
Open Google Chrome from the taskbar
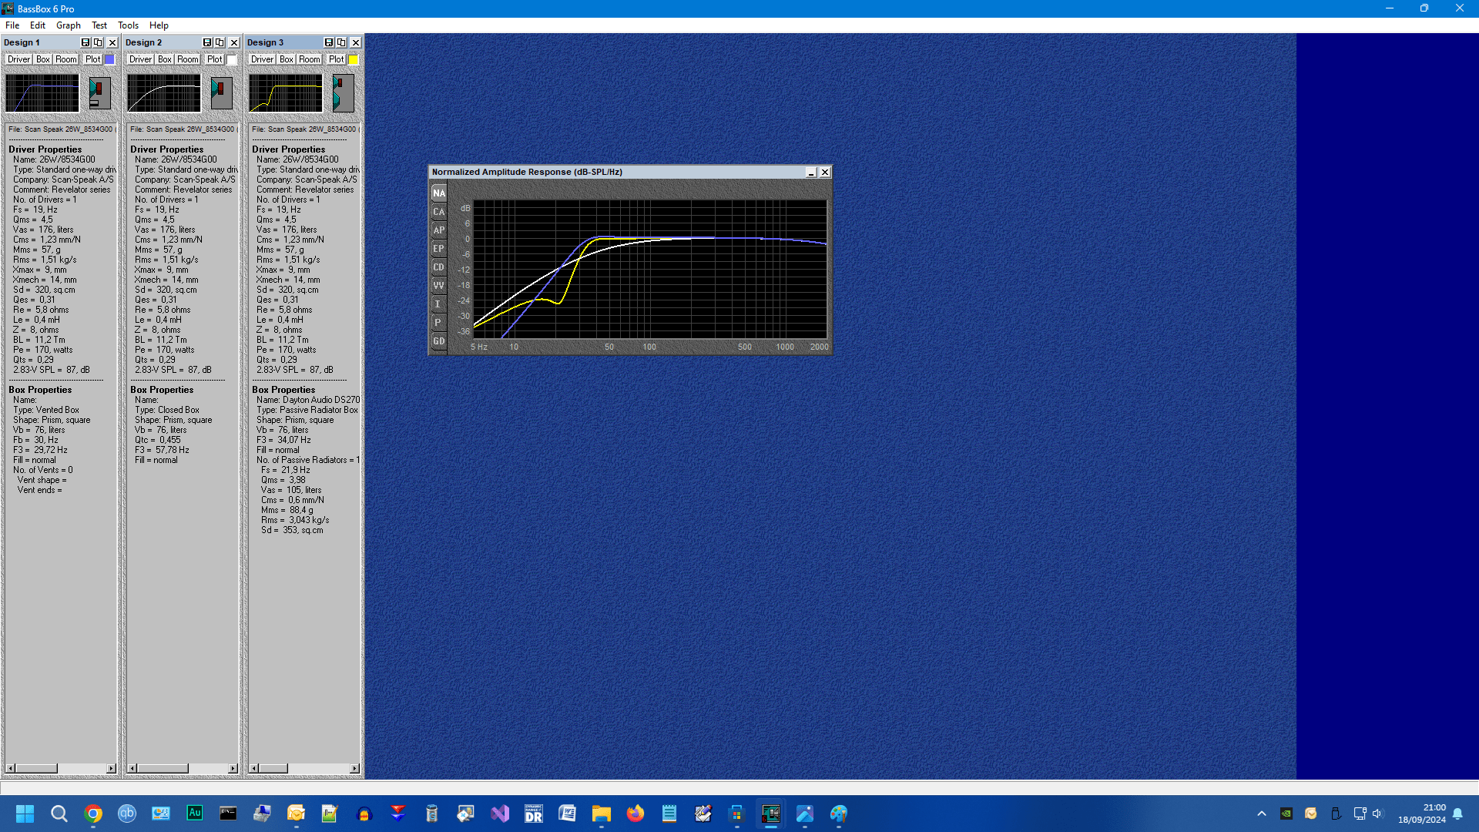click(x=93, y=814)
